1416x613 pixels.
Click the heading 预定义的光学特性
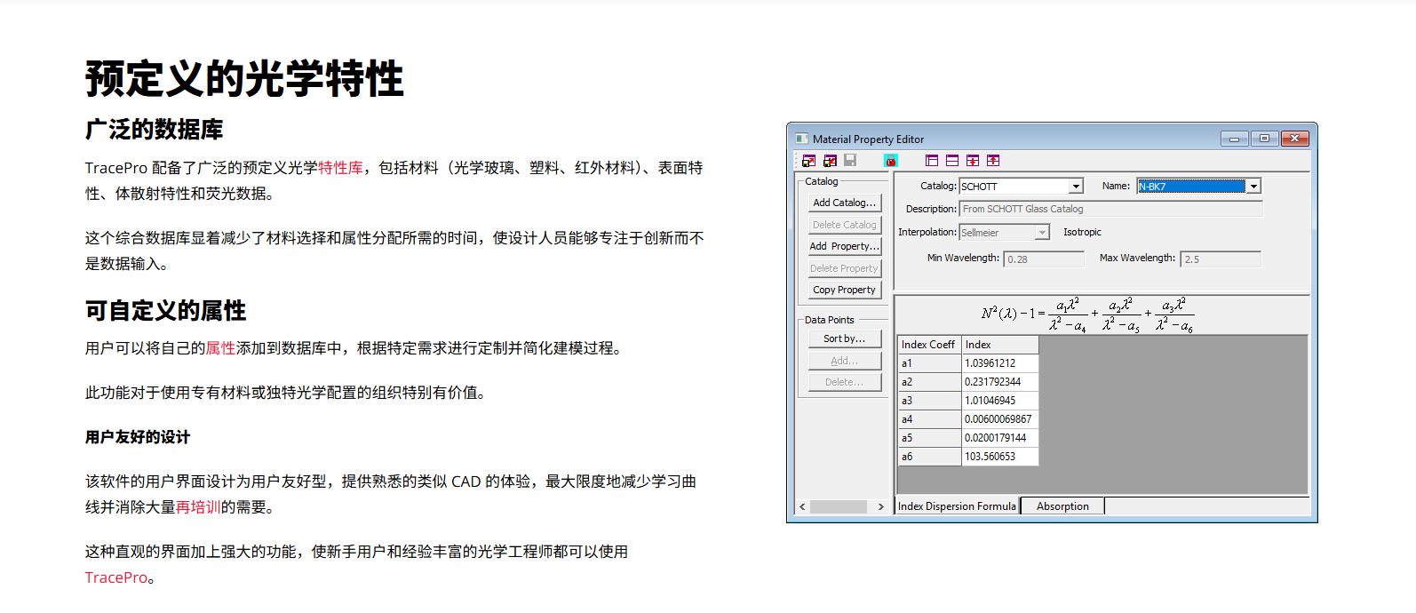click(x=244, y=78)
